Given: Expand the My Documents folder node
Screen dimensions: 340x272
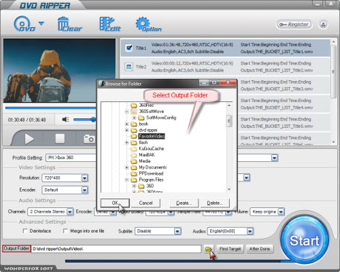Looking at the screenshot, I should (x=127, y=167).
